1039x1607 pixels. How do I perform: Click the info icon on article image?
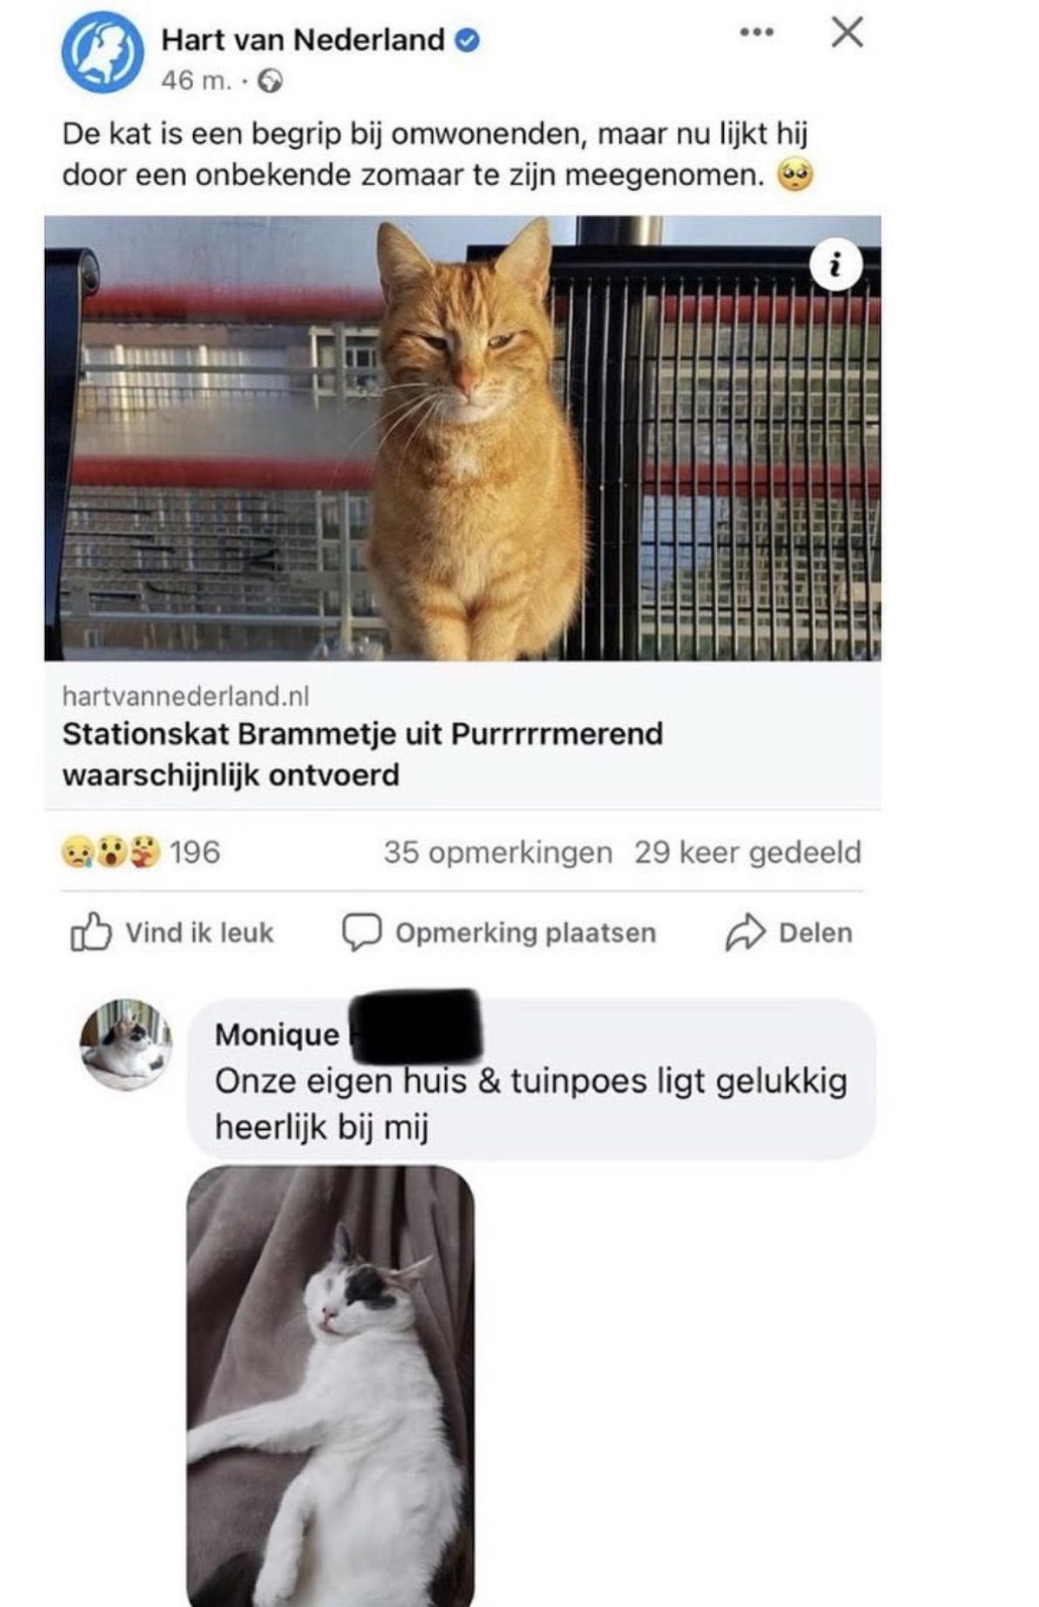tap(836, 264)
